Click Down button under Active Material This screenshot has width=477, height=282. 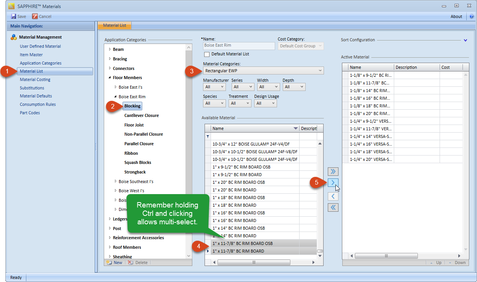(457, 263)
